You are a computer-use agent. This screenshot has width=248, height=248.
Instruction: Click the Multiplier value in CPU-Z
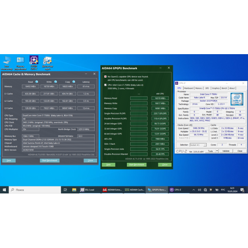click(x=198, y=131)
